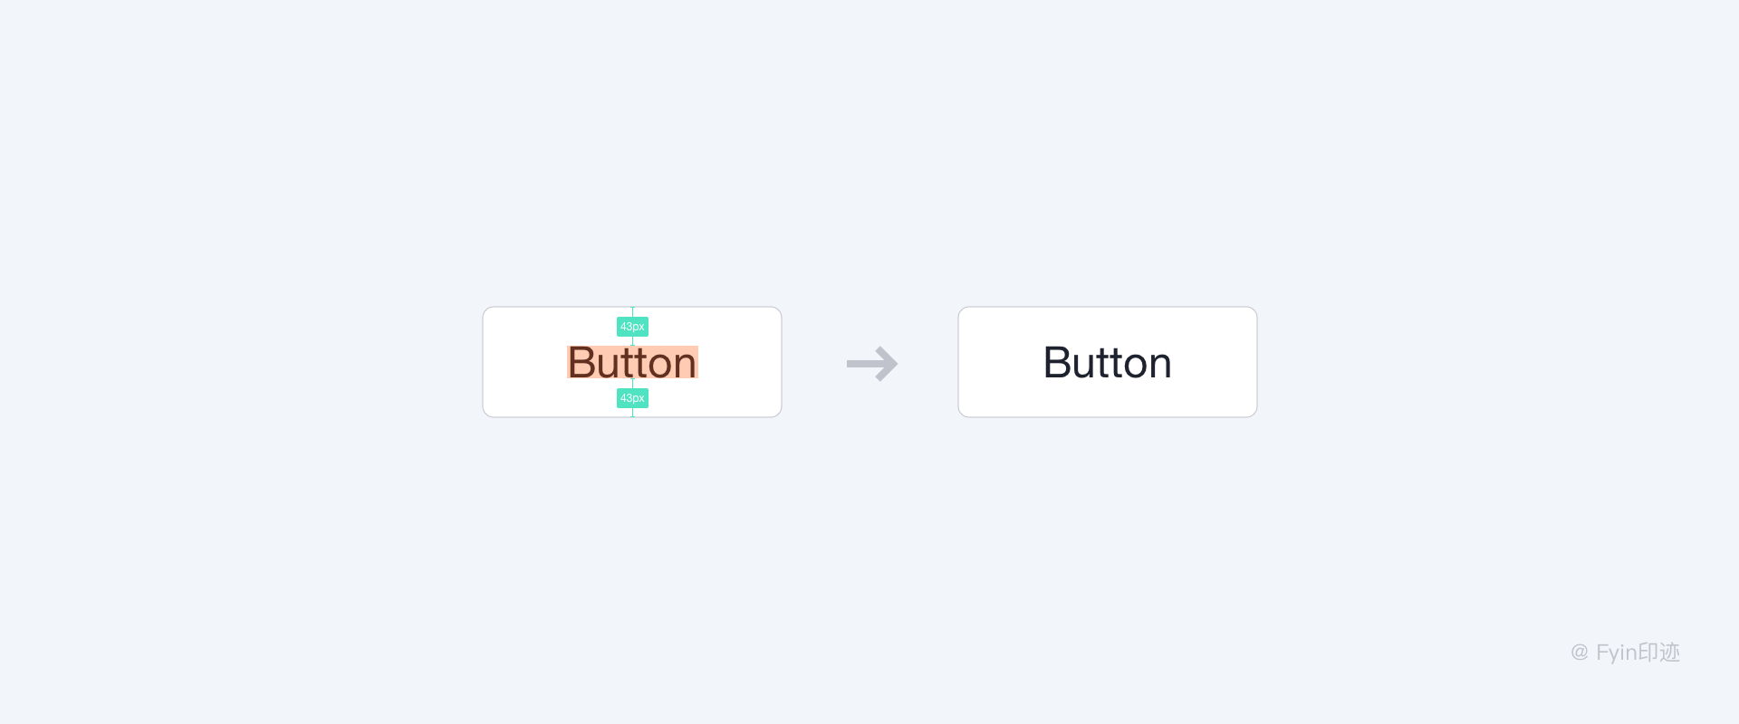Viewport: 1739px width, 724px height.
Task: Click final letter n in right Button label
Action: pos(1161,367)
